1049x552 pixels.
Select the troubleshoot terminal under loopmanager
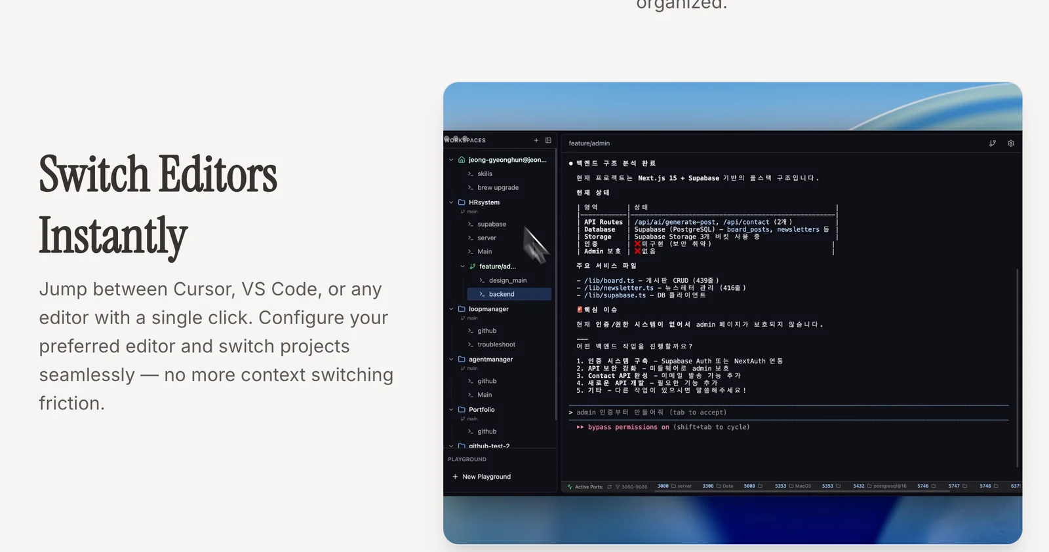click(496, 344)
